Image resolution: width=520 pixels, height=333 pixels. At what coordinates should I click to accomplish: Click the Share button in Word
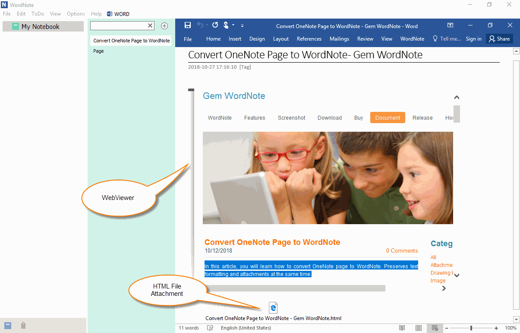pyautogui.click(x=499, y=39)
